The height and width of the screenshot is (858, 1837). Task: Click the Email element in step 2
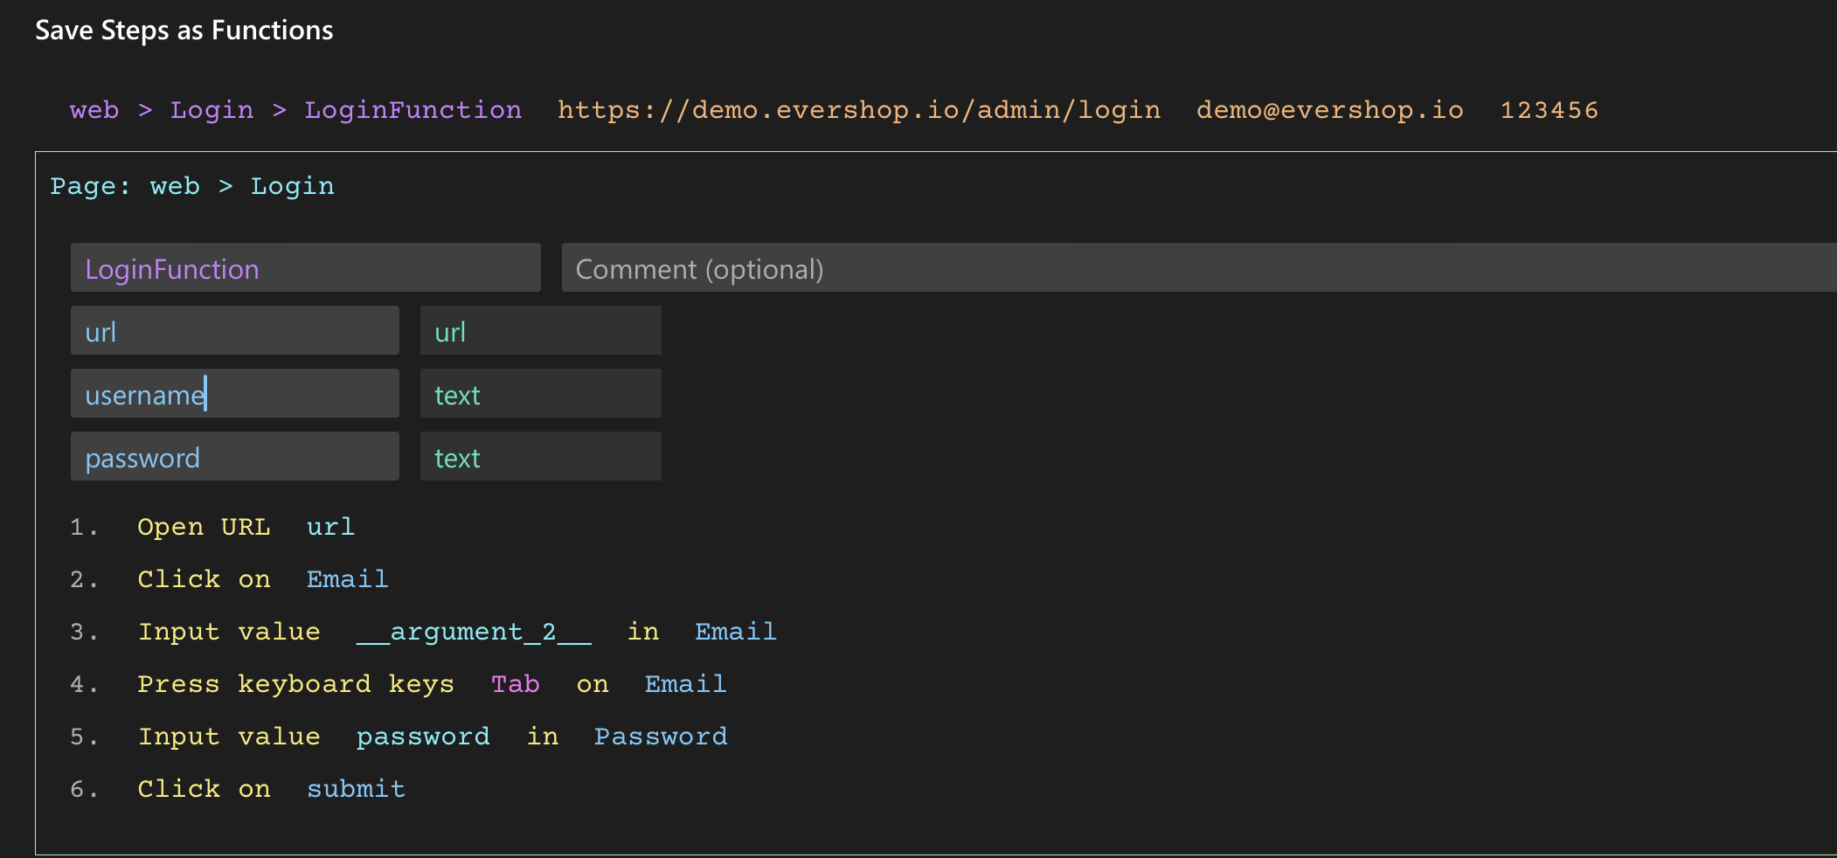pyautogui.click(x=347, y=579)
